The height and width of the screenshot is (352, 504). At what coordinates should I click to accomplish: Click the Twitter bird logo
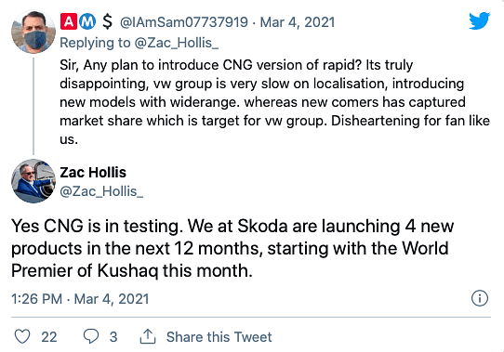479,20
